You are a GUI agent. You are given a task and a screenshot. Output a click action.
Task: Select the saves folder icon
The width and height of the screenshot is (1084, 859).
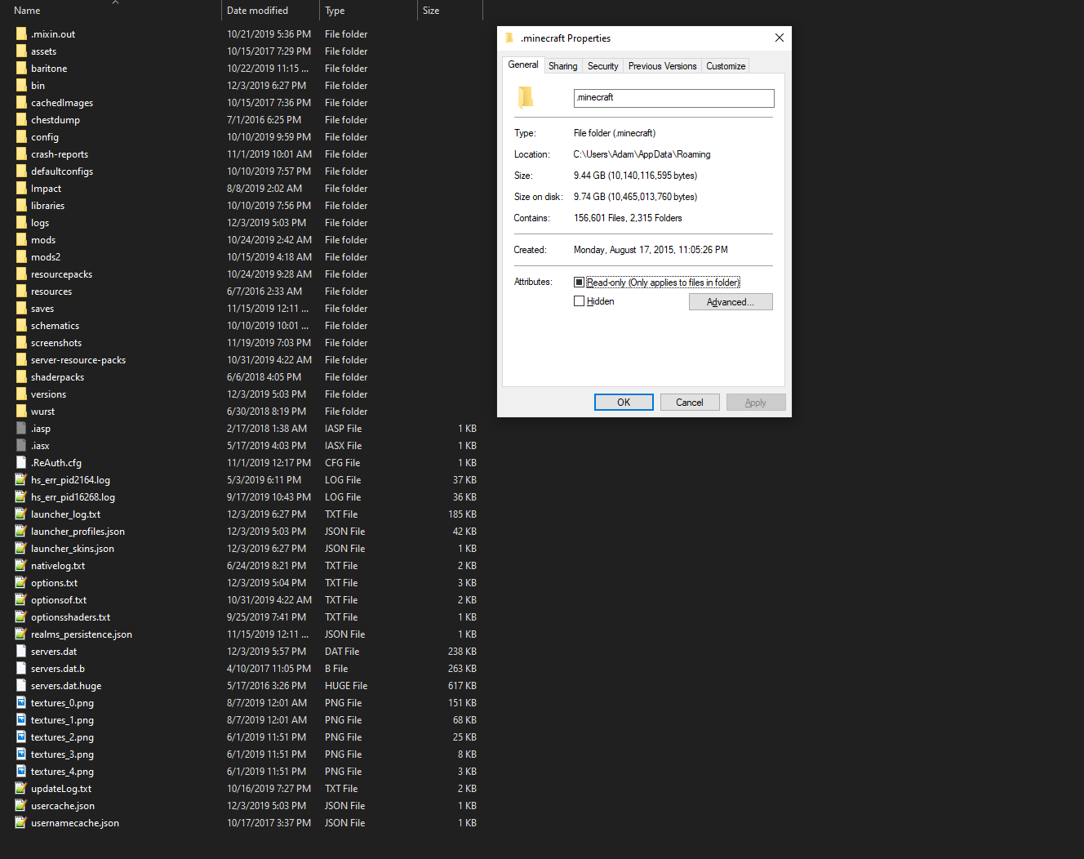(x=21, y=309)
